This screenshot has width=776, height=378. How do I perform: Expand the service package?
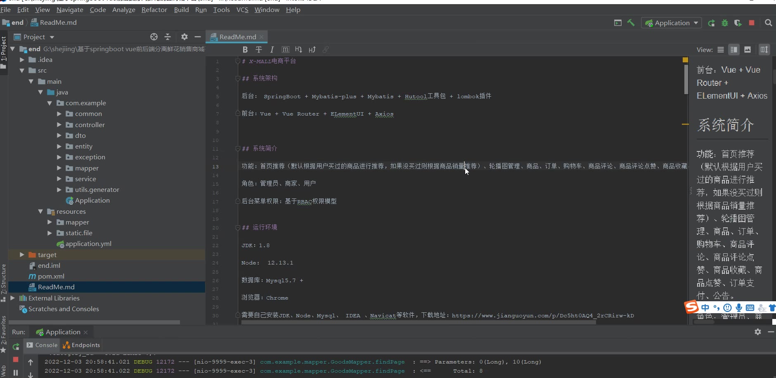(x=59, y=179)
